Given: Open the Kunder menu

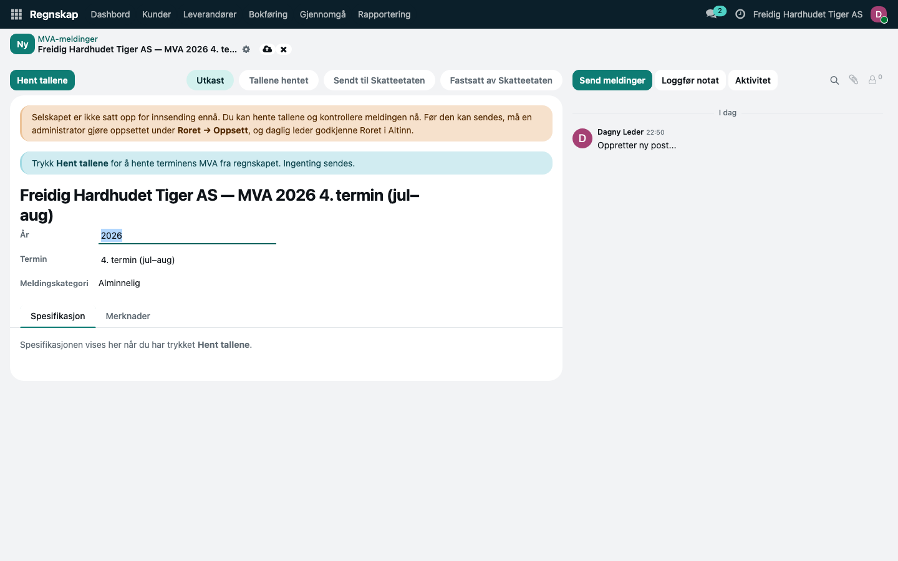Looking at the screenshot, I should pos(157,14).
